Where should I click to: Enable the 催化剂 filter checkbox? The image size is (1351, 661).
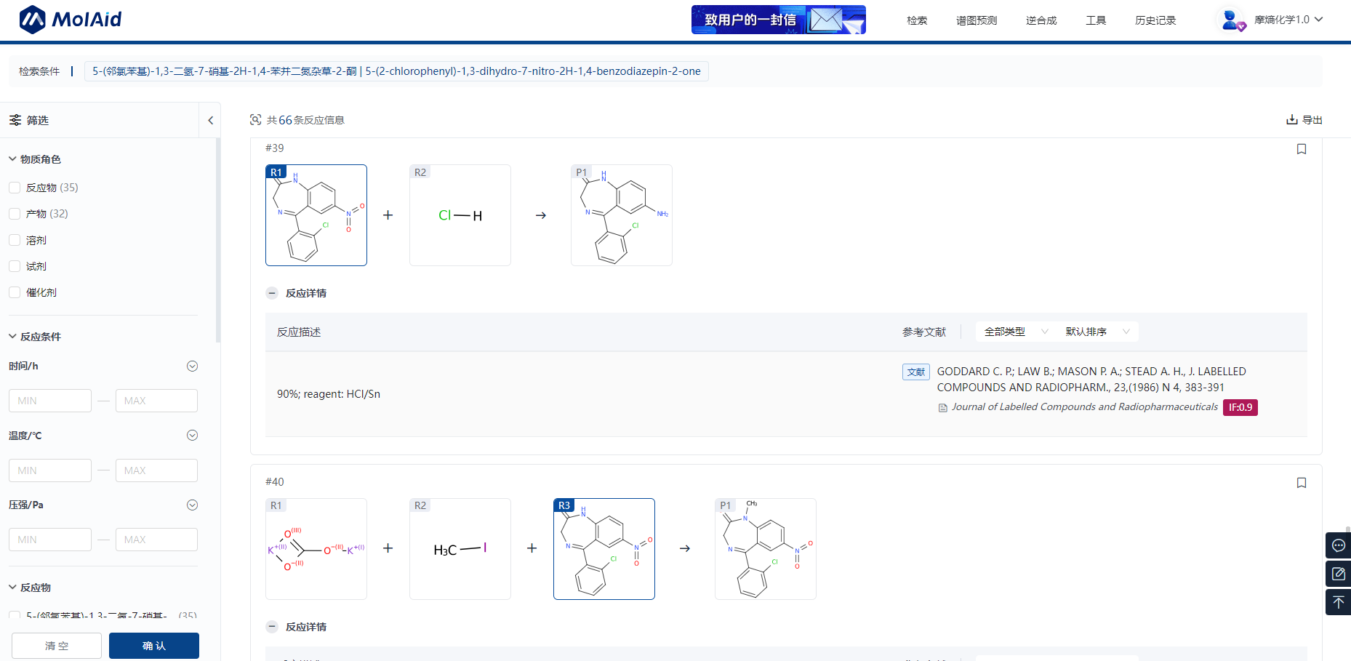coord(15,292)
